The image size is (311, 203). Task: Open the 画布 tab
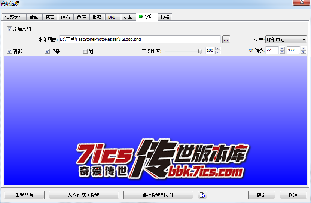coord(65,17)
